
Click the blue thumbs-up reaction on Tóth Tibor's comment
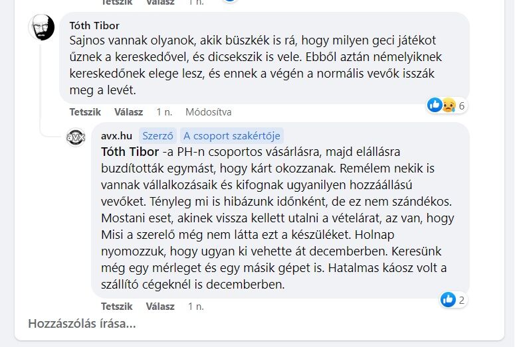point(434,105)
